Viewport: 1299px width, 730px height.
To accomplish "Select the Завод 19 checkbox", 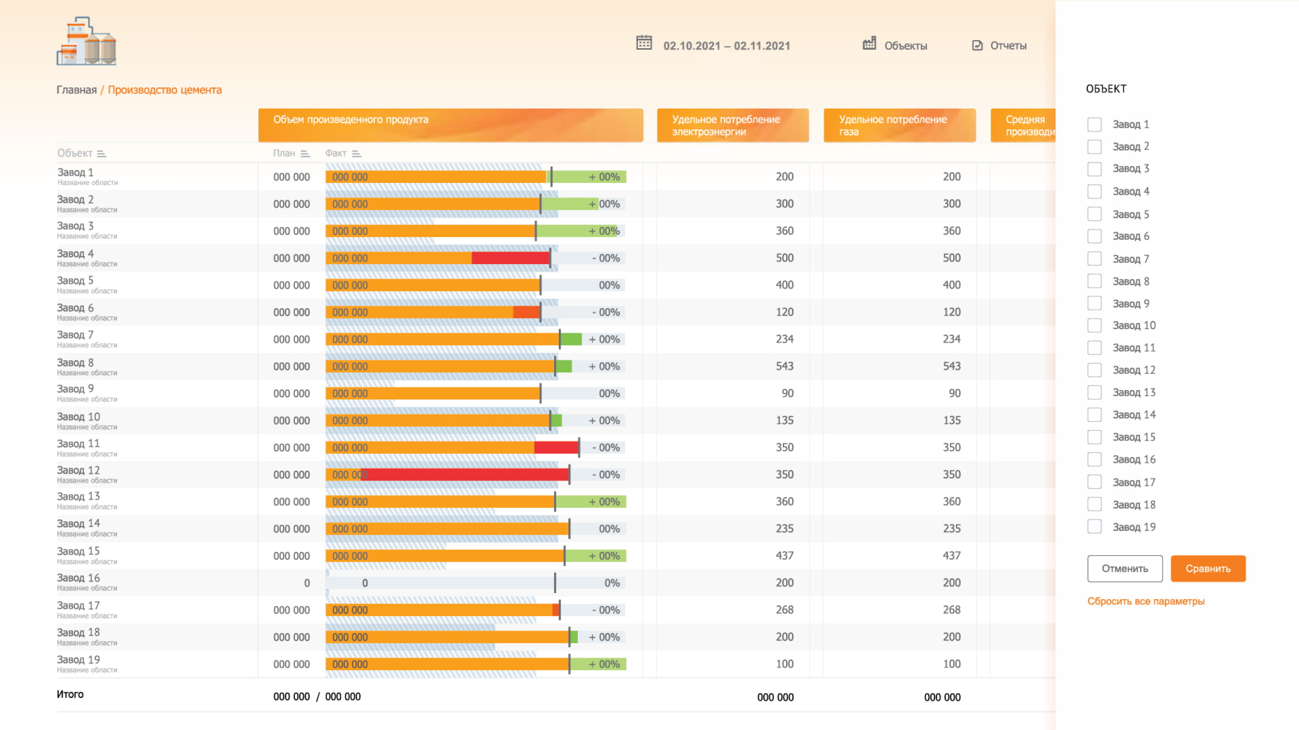I will coord(1094,526).
